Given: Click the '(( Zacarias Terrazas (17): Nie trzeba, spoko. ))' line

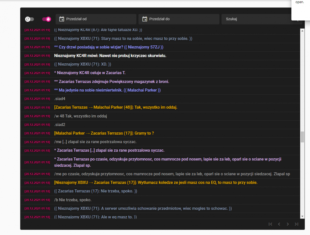Looking at the screenshot, I should coord(95,191).
